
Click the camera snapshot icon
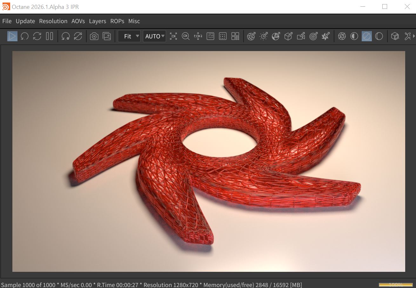coord(94,36)
